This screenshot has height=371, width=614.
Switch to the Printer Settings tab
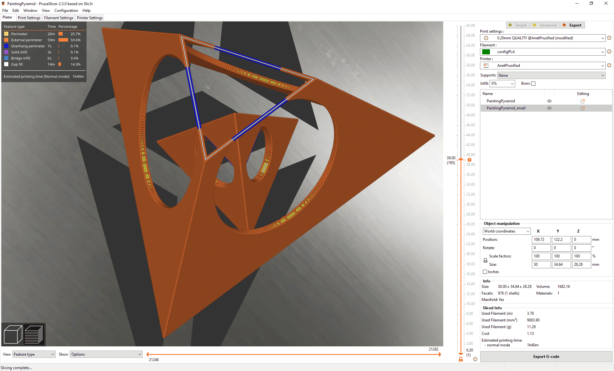(x=90, y=18)
